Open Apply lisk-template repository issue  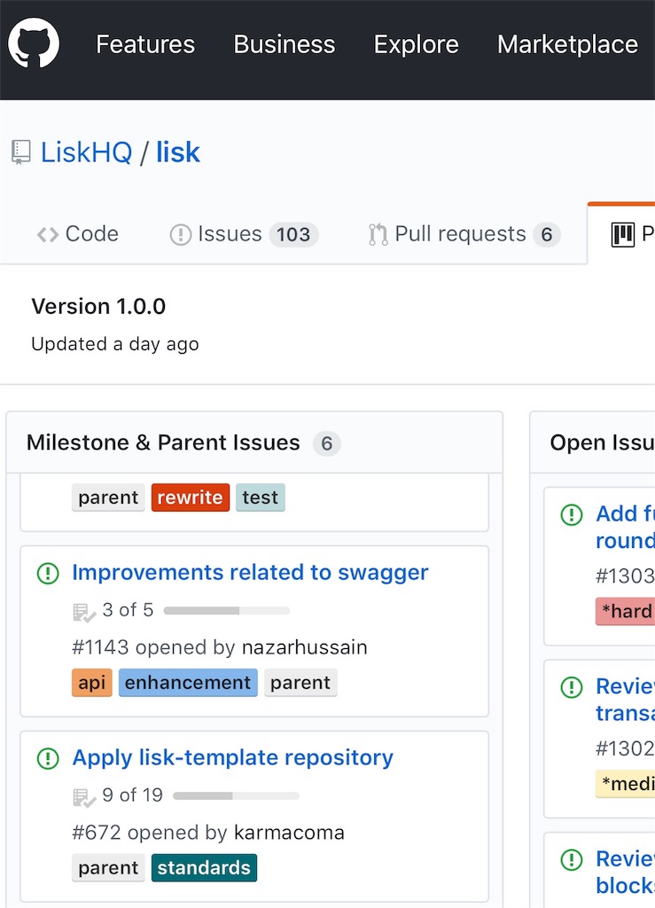232,757
